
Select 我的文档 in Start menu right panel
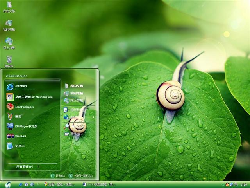click(76, 86)
